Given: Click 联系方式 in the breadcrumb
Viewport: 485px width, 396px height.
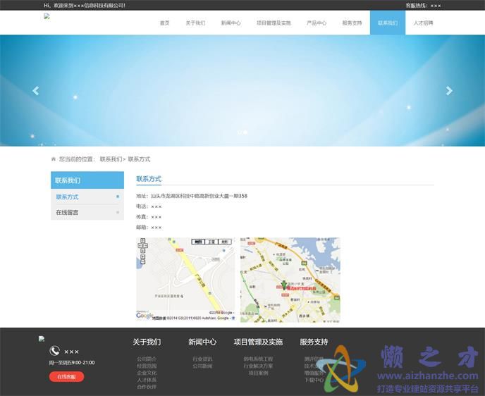Looking at the screenshot, I should pyautogui.click(x=139, y=159).
